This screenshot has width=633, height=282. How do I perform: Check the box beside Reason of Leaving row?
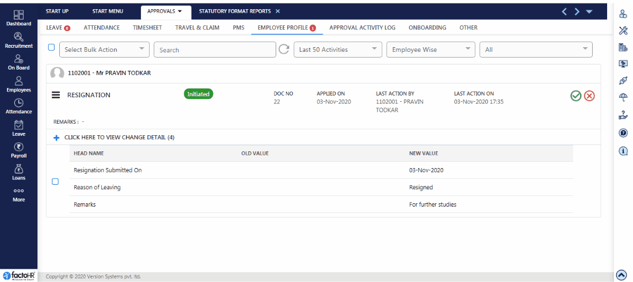[55, 181]
